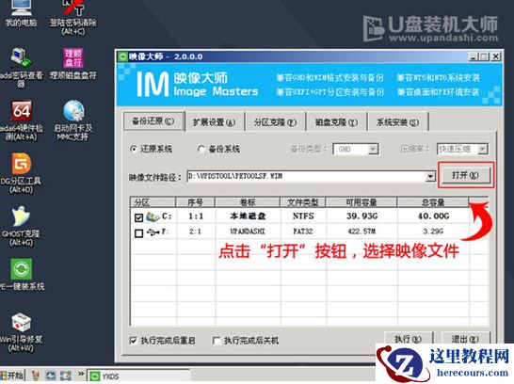
Task: Click second quick launch icon on taskbar
Action: pyautogui.click(x=51, y=376)
